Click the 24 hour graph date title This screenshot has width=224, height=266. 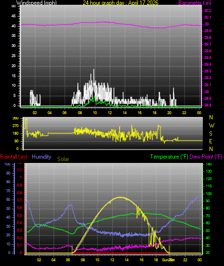(x=121, y=2)
